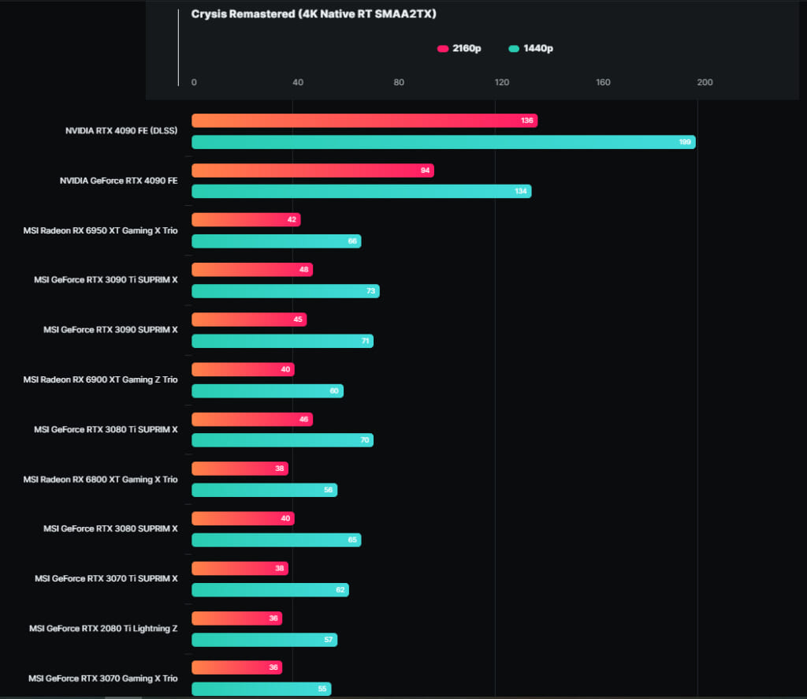This screenshot has height=699, width=807.
Task: Toggle the 1440p series in the legend
Action: [530, 48]
